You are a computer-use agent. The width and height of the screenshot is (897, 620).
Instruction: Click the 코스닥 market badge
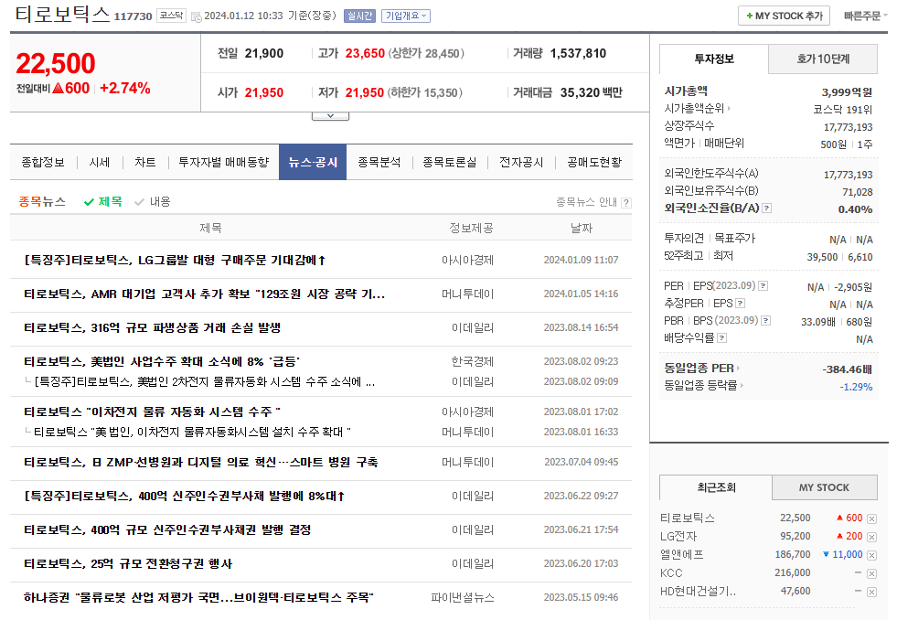(172, 16)
